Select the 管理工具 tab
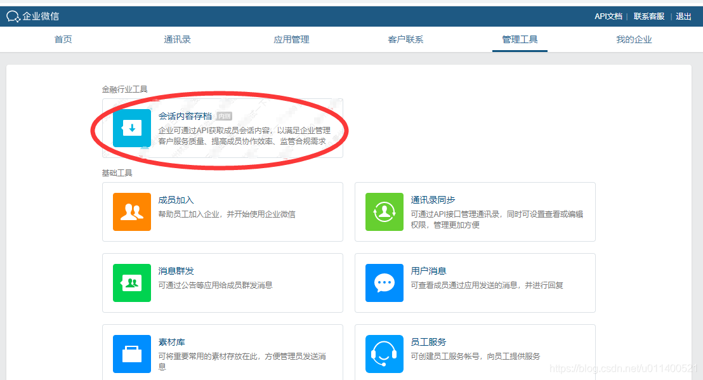Viewport: 703px width, 380px height. point(520,39)
